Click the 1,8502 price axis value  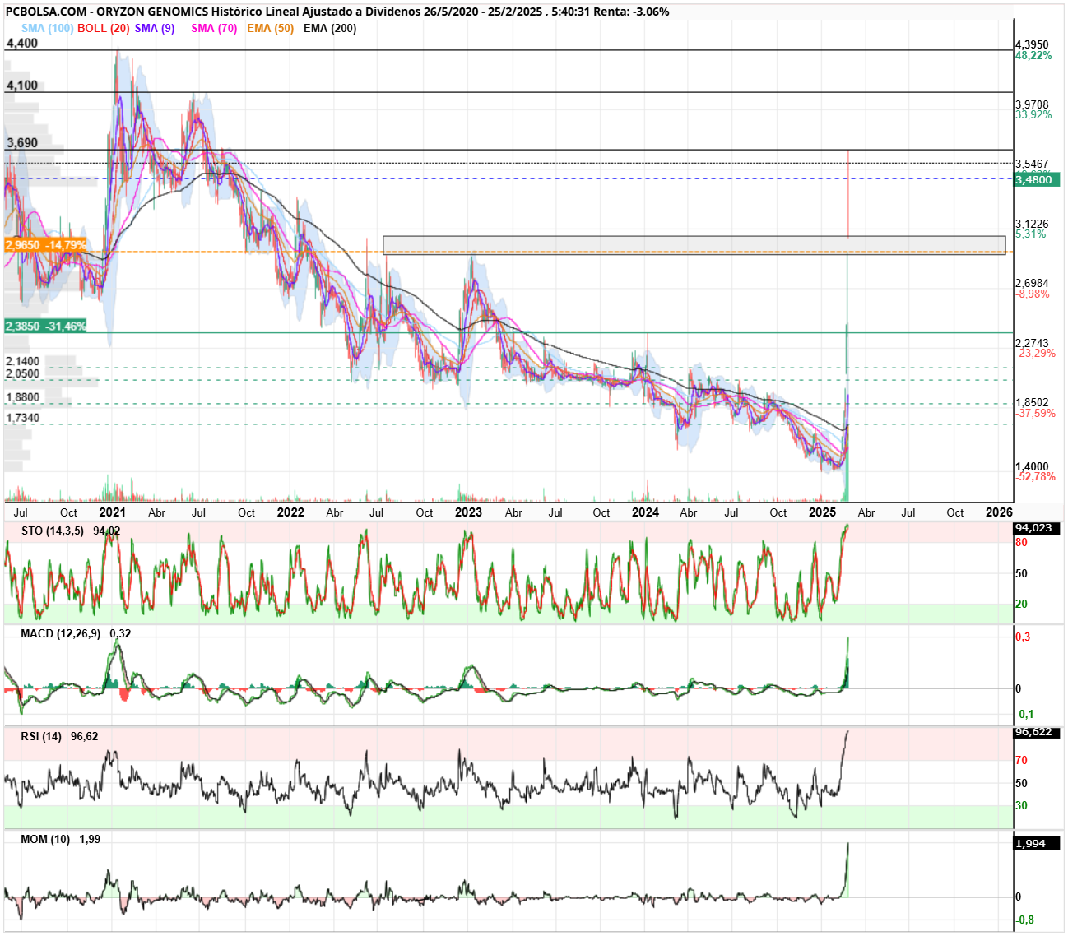[1032, 403]
